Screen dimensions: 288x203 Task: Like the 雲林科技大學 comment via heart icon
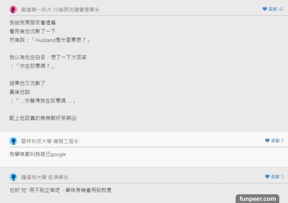point(267,141)
